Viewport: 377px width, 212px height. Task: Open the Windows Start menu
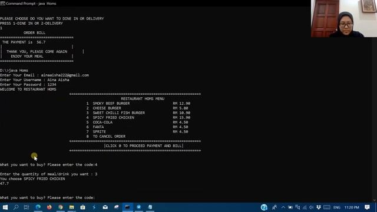pos(5,207)
